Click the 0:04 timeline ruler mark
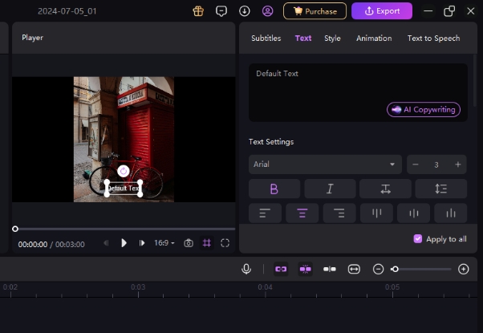The width and height of the screenshot is (483, 333). pos(266,287)
